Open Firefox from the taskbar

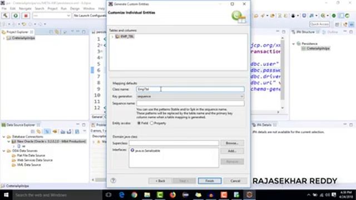pos(173,195)
